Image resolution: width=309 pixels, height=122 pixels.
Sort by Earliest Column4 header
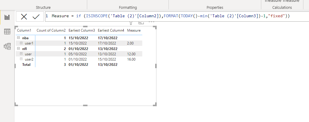point(111,30)
